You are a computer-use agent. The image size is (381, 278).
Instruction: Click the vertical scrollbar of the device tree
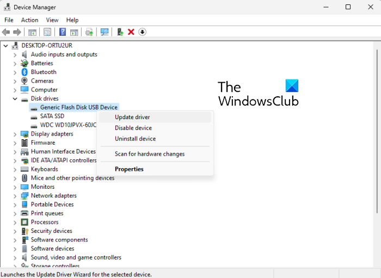click(x=377, y=131)
